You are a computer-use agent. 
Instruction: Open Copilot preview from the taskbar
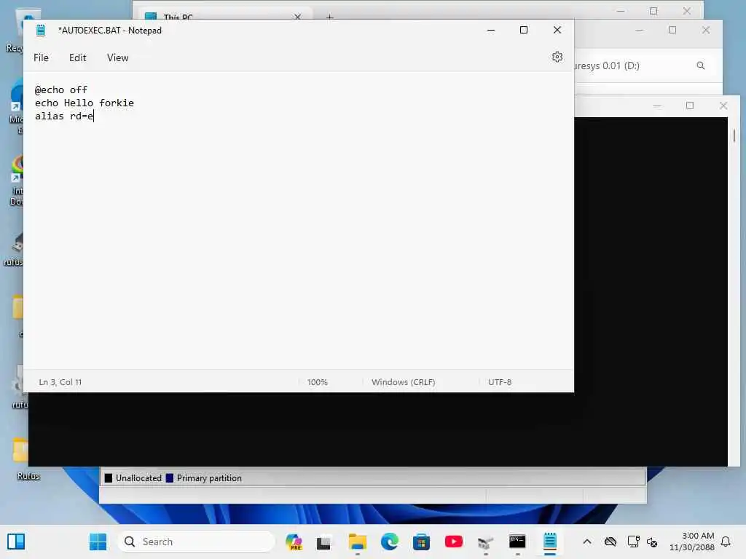coord(294,542)
